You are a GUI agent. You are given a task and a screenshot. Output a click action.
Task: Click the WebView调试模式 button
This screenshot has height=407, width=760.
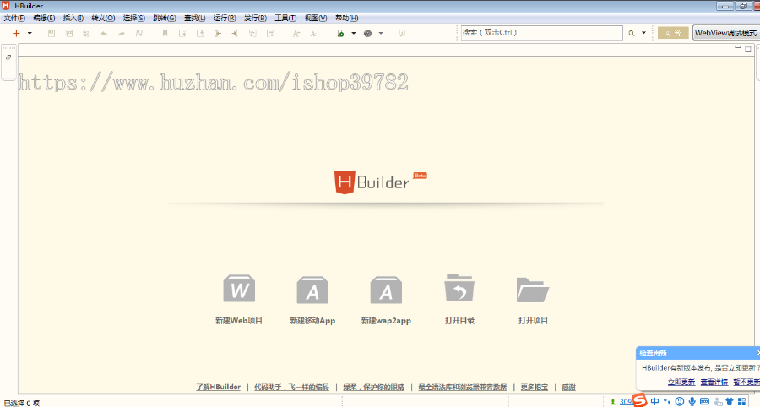(x=726, y=33)
